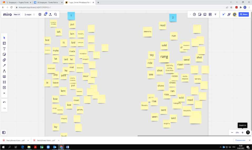Select the 'lain' sticky note
Image resolution: width=252 pixels, height=150 pixels.
(72, 34)
